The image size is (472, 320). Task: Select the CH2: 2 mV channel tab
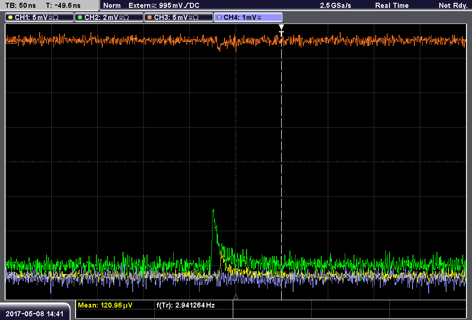(x=109, y=17)
